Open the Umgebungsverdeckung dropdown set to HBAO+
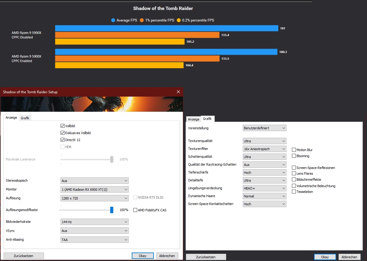This screenshot has width=367, height=261. (x=265, y=188)
